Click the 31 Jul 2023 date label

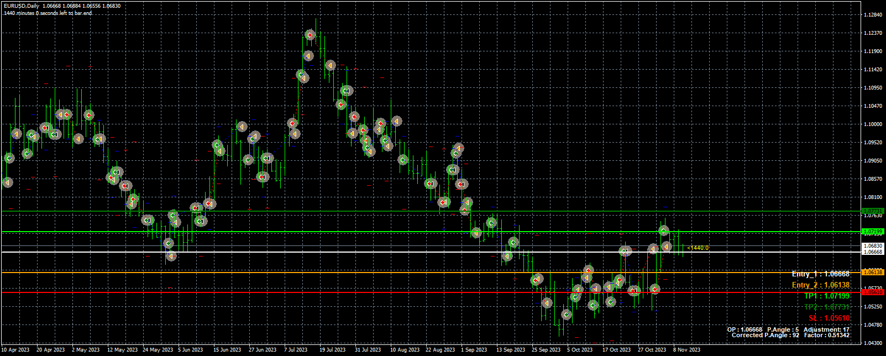coord(368,350)
